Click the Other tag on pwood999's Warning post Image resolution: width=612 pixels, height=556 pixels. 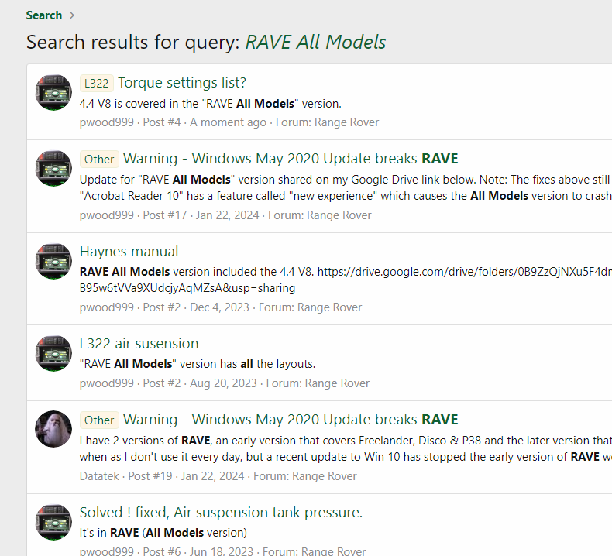99,160
